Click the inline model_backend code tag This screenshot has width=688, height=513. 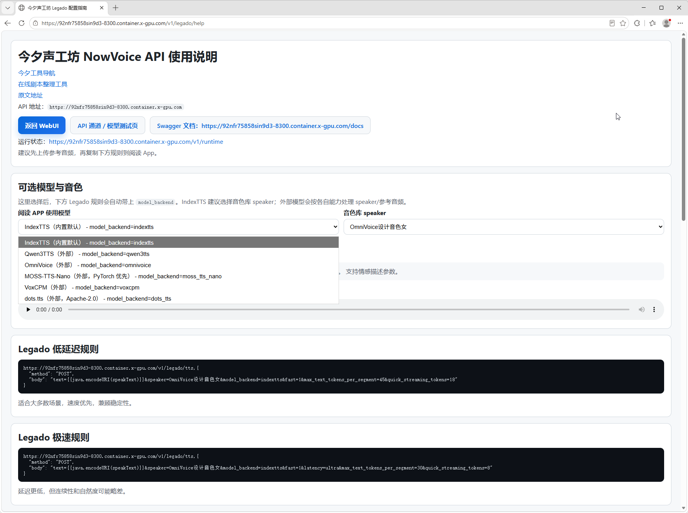(156, 202)
